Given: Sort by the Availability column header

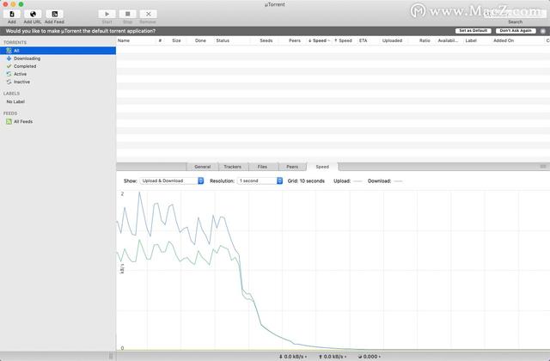Looking at the screenshot, I should pos(448,40).
